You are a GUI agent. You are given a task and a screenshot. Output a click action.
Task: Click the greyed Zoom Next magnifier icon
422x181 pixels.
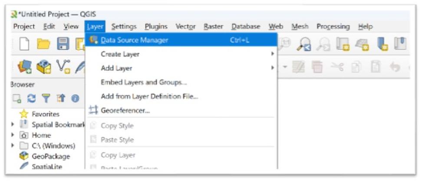pos(323,44)
